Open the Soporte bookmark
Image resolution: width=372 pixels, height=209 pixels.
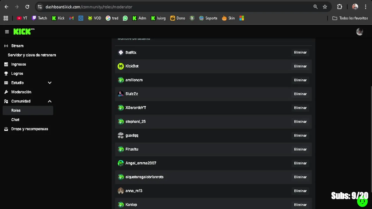click(208, 18)
